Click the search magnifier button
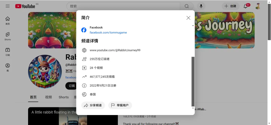The image size is (271, 125). (187, 6)
